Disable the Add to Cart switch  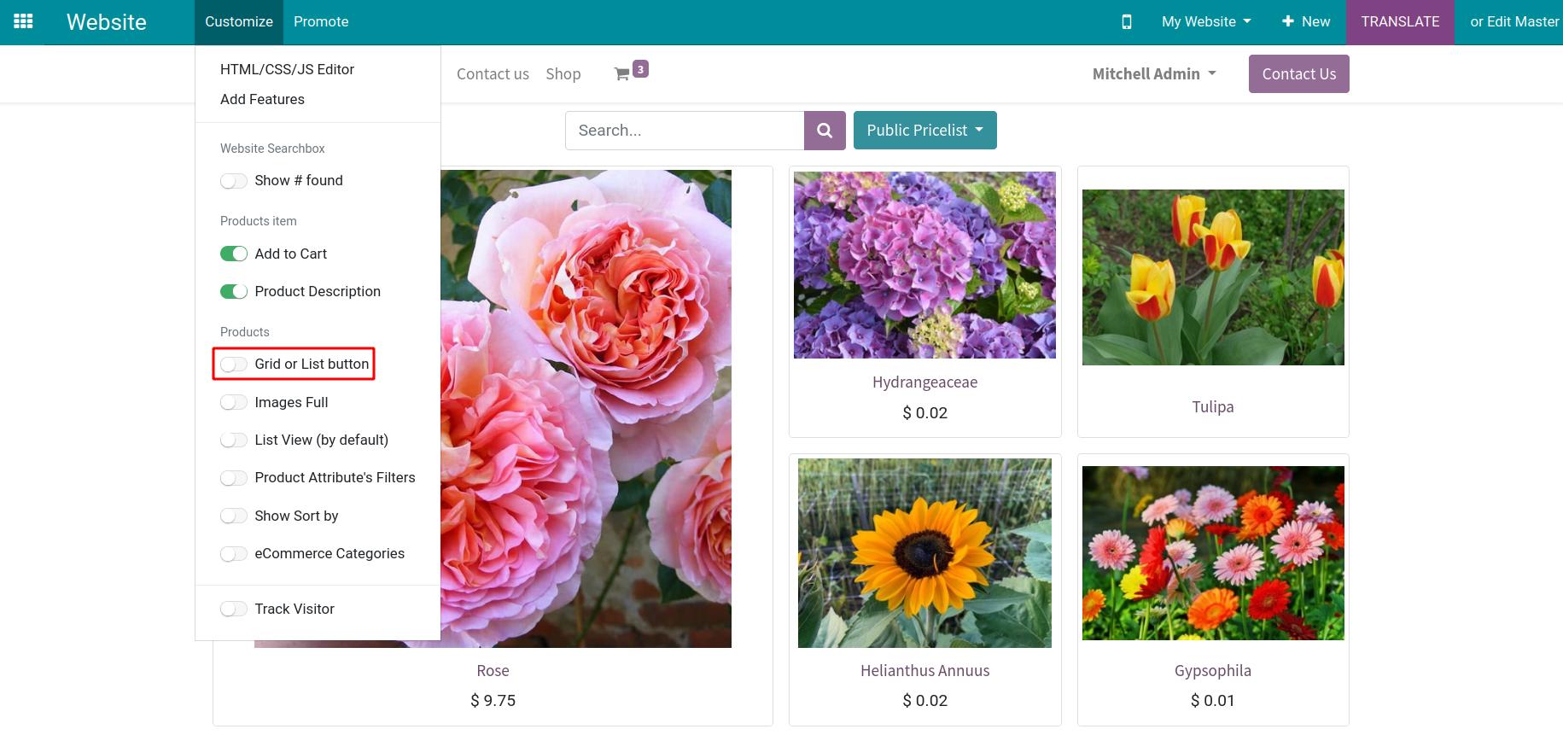pyautogui.click(x=234, y=254)
